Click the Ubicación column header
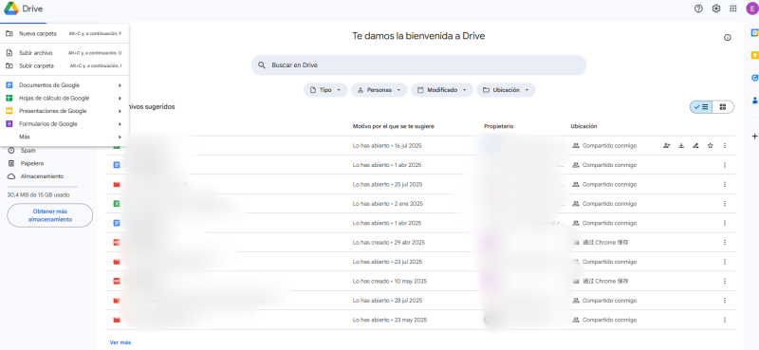The image size is (759, 350). point(583,126)
